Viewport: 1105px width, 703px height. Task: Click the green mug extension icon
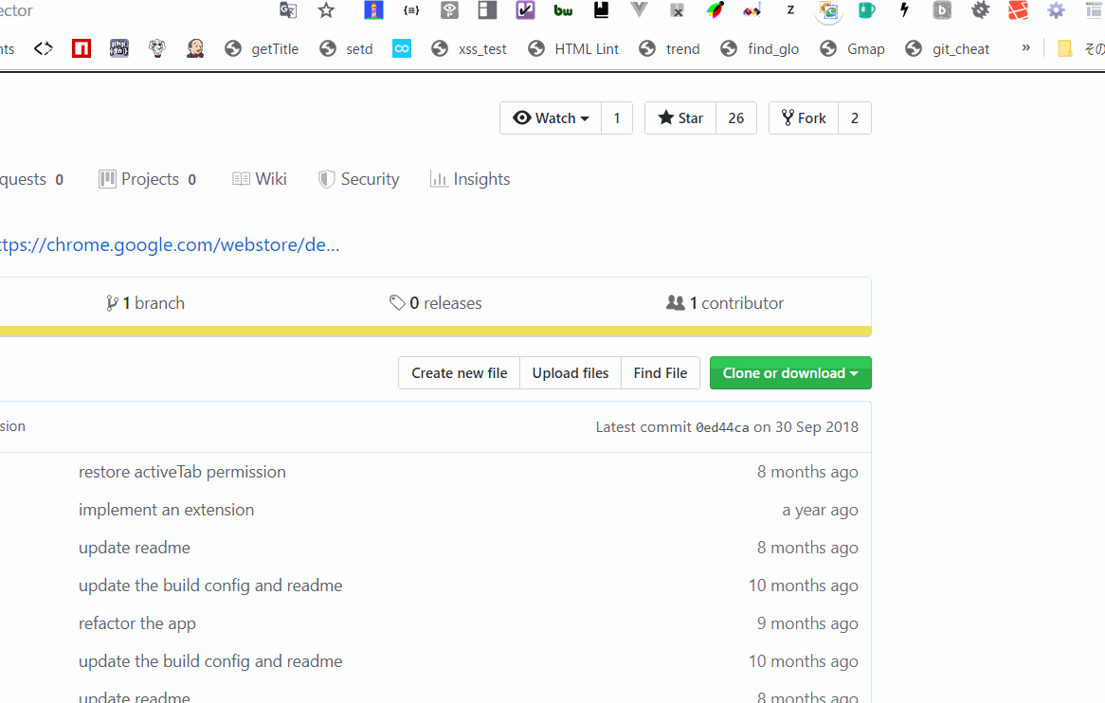coord(866,10)
